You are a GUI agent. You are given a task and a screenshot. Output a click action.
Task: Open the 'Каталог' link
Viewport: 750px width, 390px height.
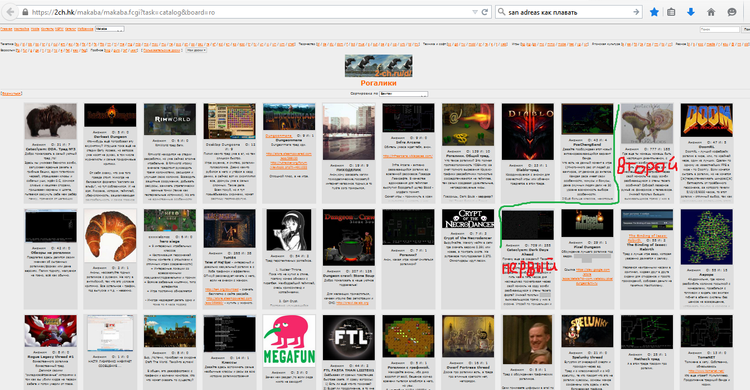pos(71,29)
